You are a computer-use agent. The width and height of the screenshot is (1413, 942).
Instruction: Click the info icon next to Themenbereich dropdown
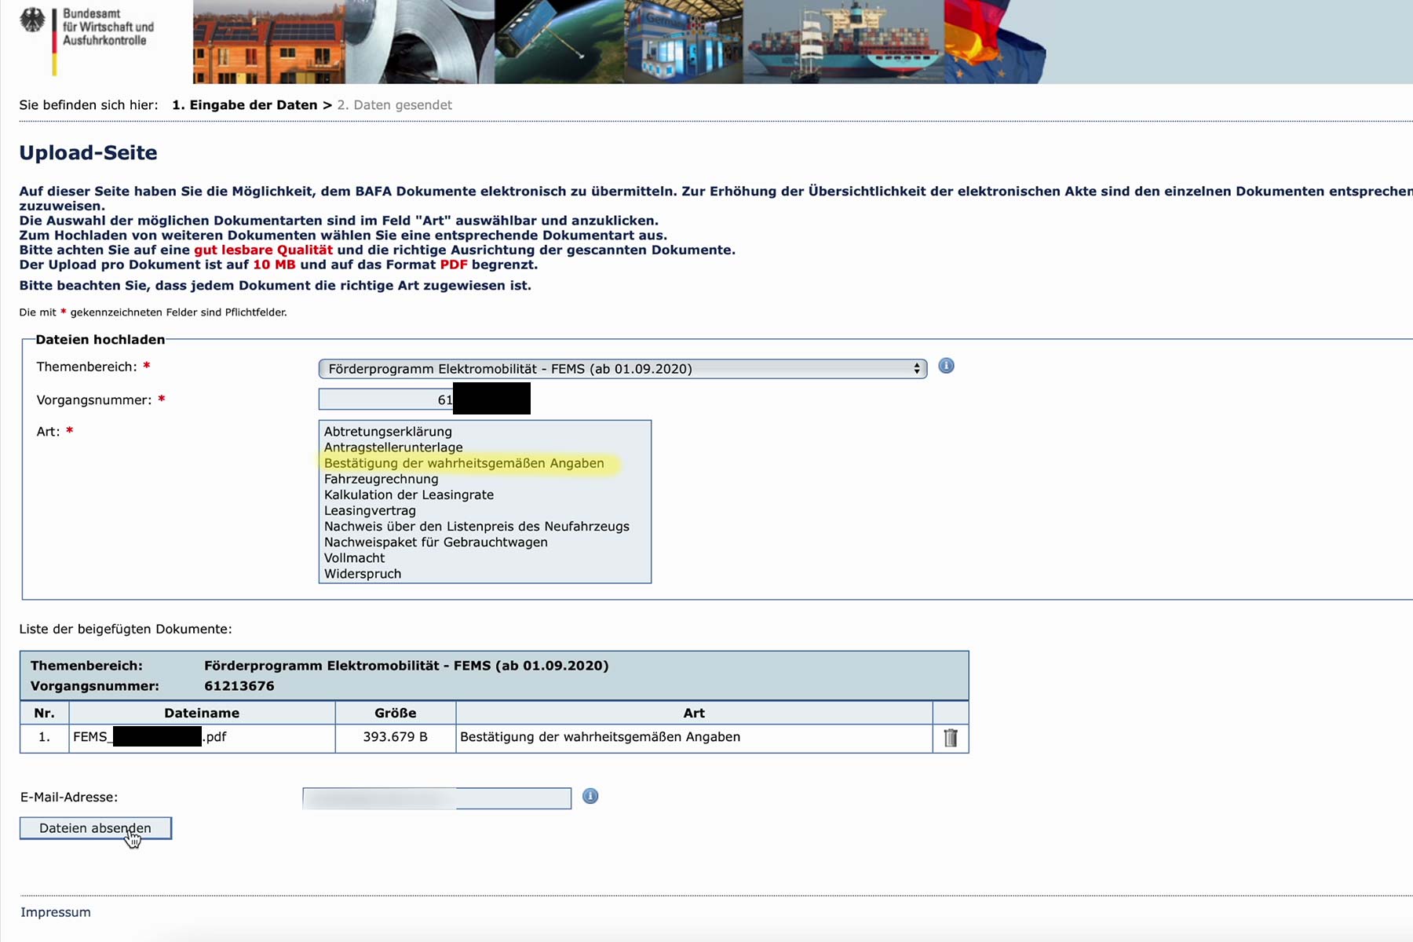click(x=946, y=366)
